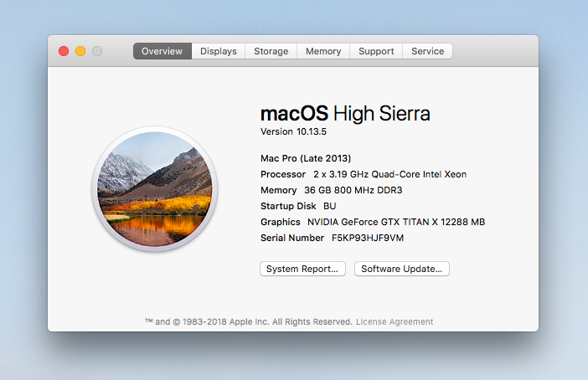Click the memory value 36 GB 800 MHz DDR3
588x380 pixels.
(353, 190)
